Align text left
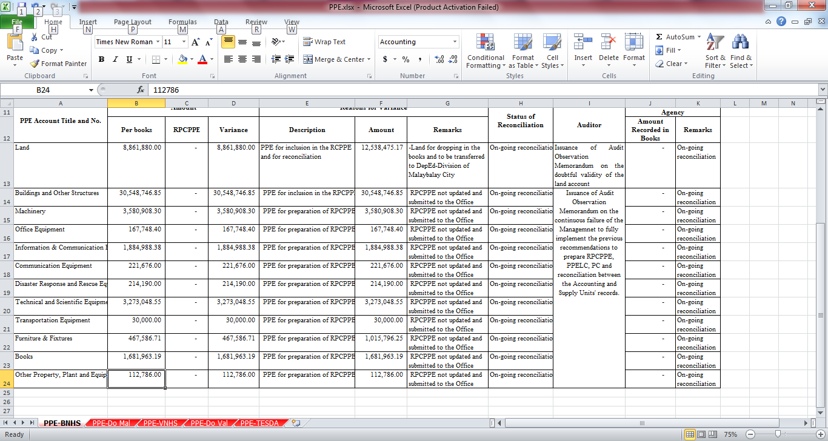 229,59
